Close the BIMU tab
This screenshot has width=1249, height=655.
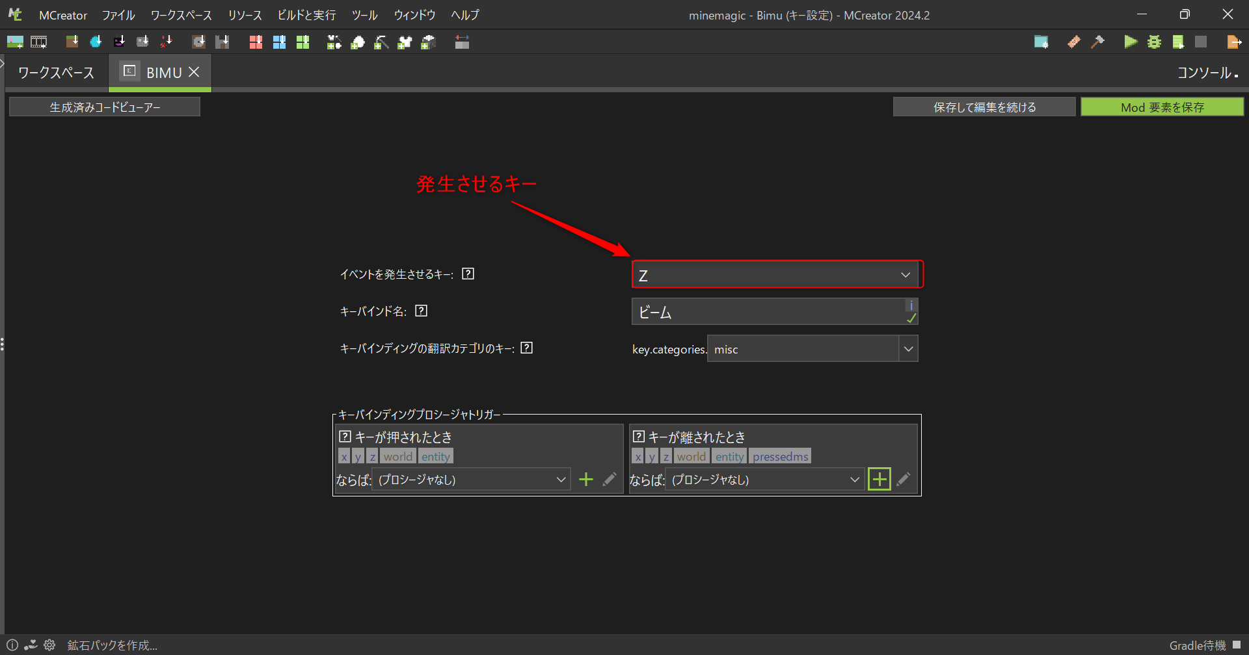pyautogui.click(x=194, y=72)
